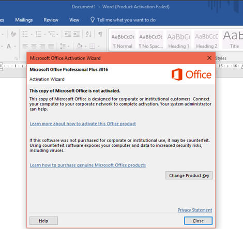Click the lightbulb Tell me icon

[93, 20]
